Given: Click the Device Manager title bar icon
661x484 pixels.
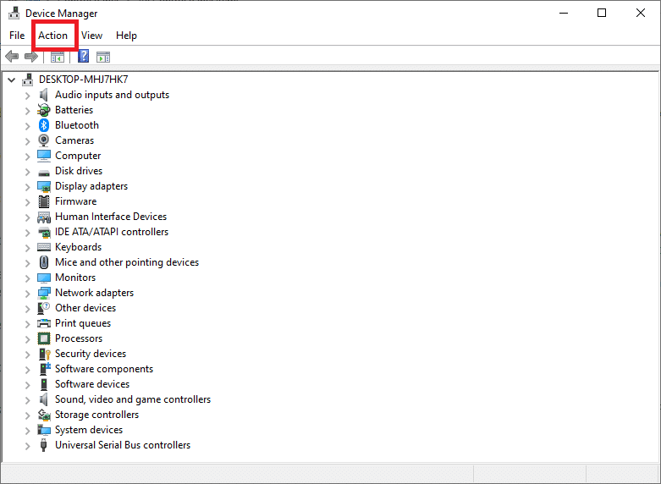Looking at the screenshot, I should point(14,13).
